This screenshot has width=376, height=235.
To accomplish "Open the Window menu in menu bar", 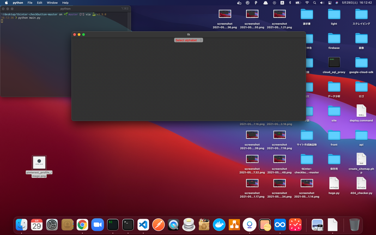I will click(52, 3).
